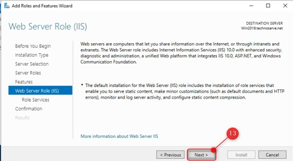Viewport: 293px width, 161px height.
Task: Select the Web Server Role (IIS) sidebar item
Action: (37, 91)
